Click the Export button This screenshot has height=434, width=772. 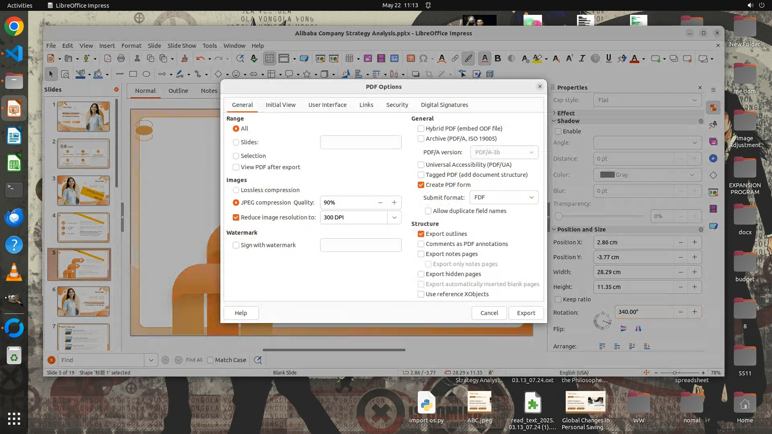click(526, 313)
